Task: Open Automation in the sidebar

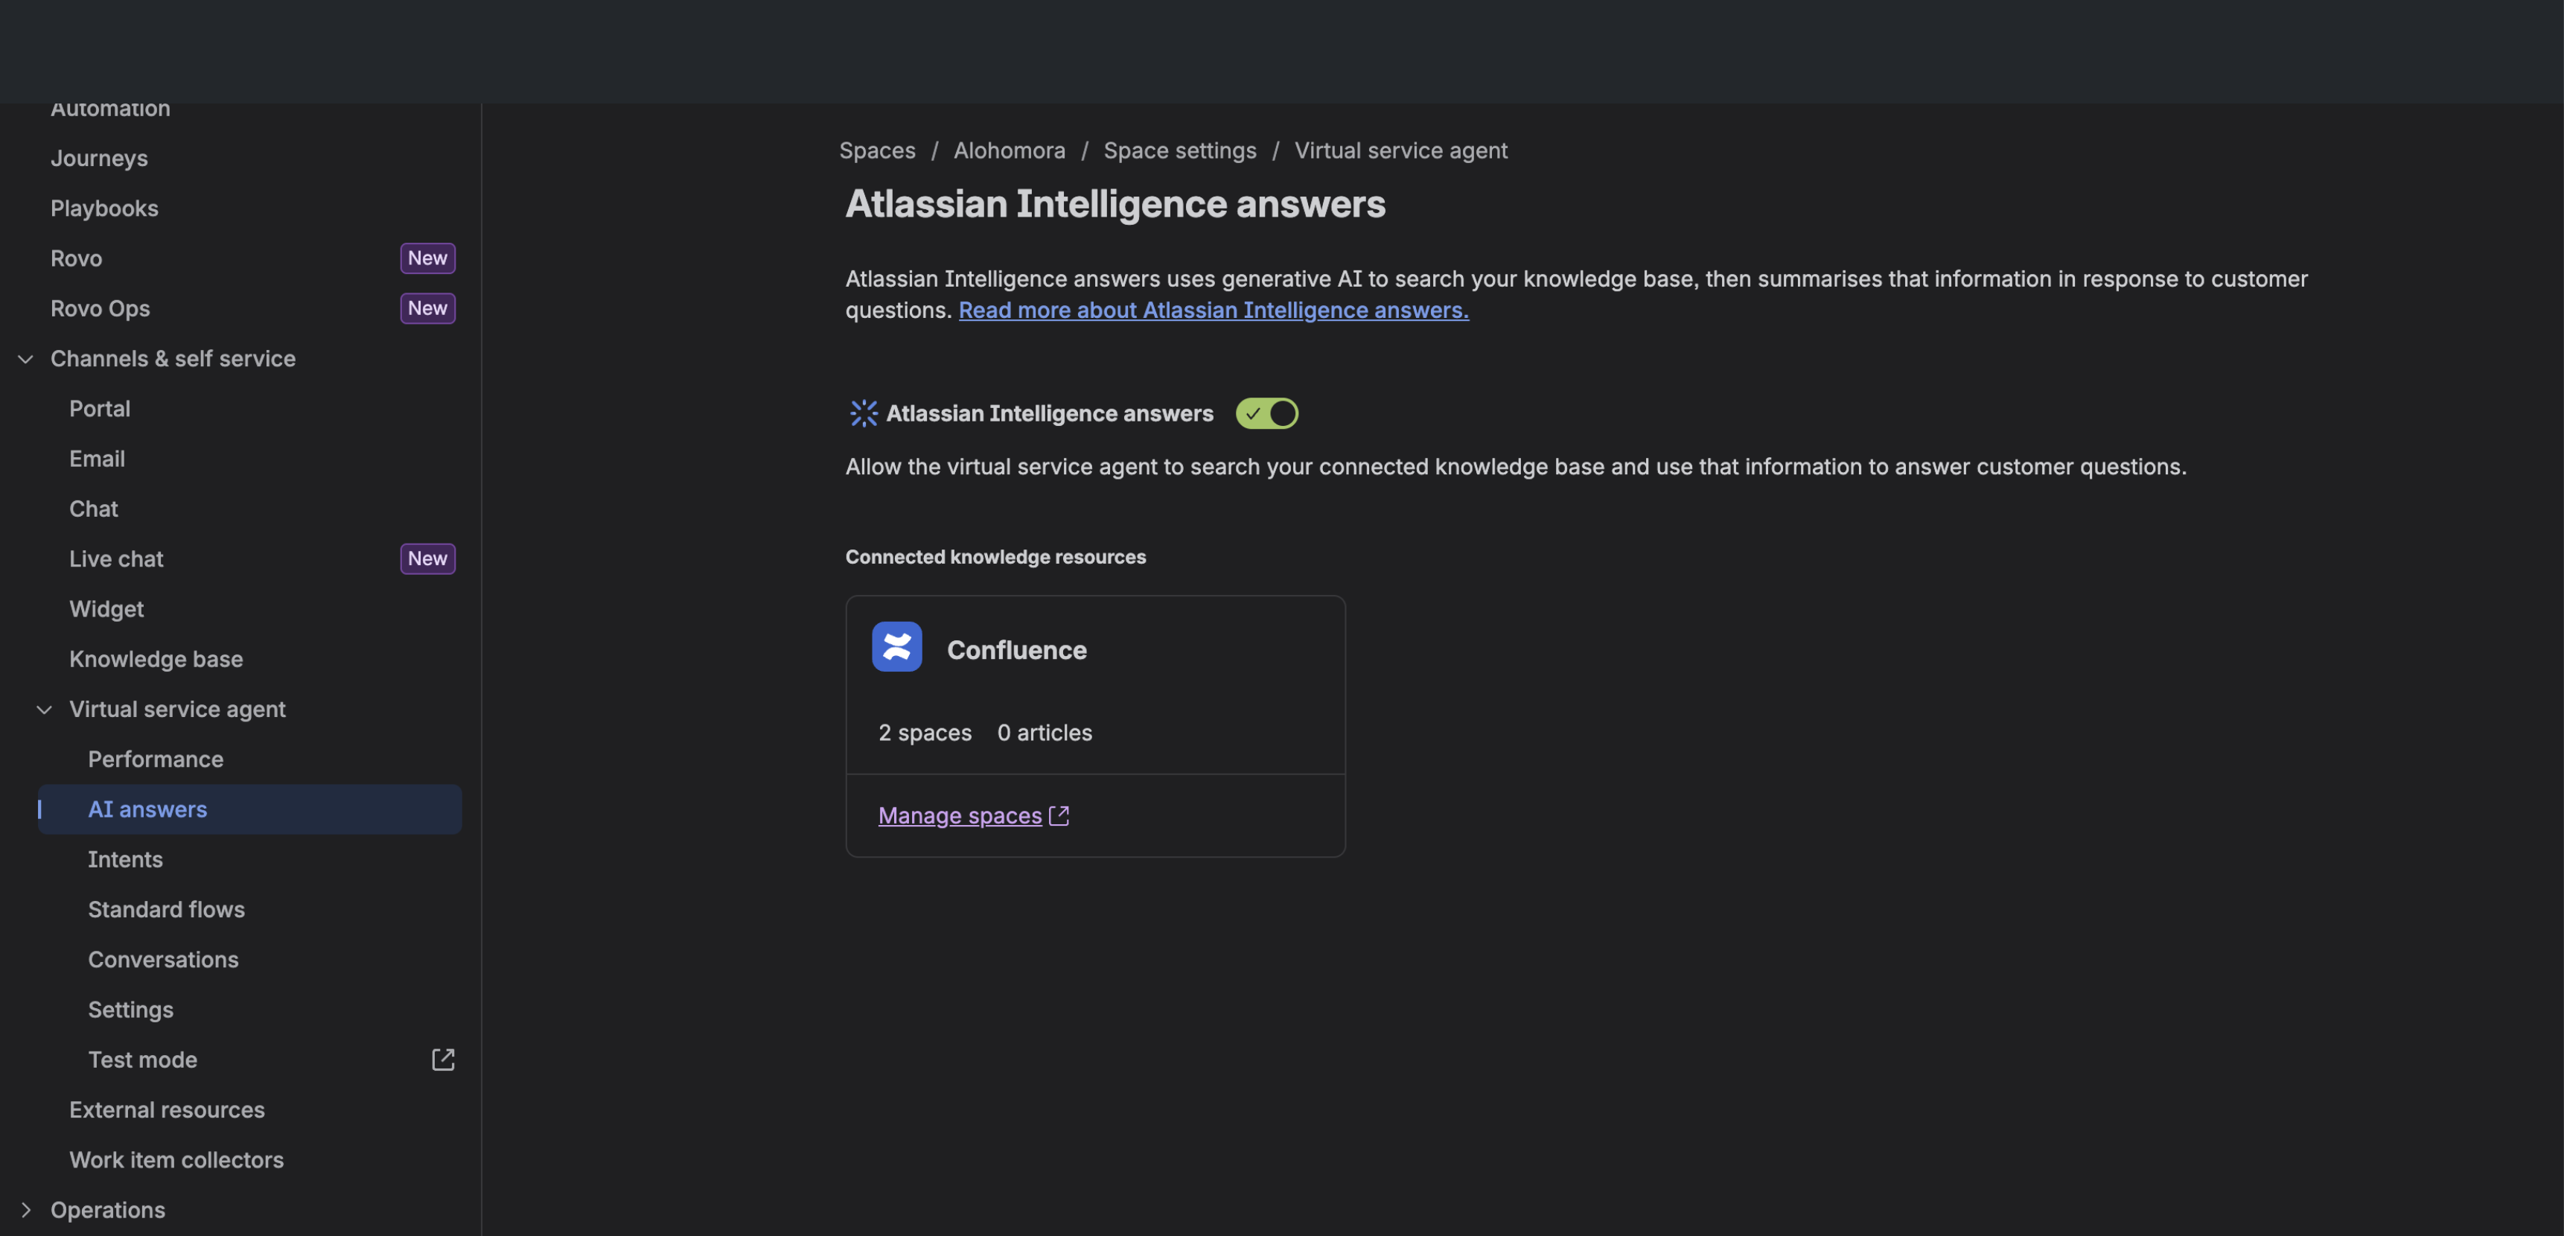Action: tap(110, 109)
